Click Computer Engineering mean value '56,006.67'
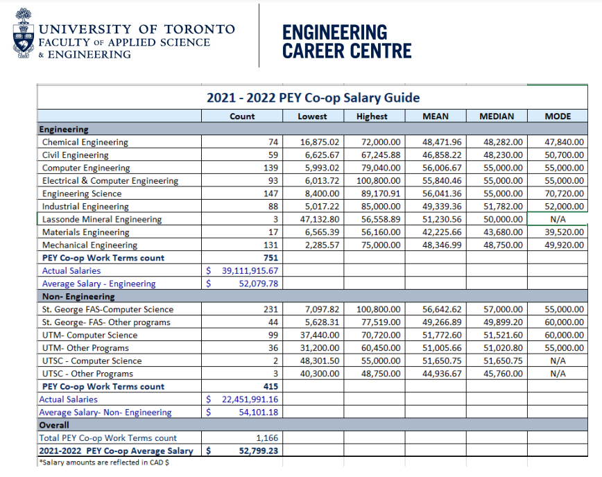The width and height of the screenshot is (602, 477). [442, 168]
